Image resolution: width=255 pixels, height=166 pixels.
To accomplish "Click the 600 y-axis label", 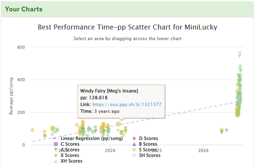I will (x=21, y=47).
